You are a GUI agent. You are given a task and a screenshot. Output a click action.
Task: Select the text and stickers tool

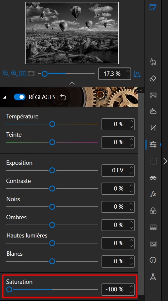tap(153, 62)
